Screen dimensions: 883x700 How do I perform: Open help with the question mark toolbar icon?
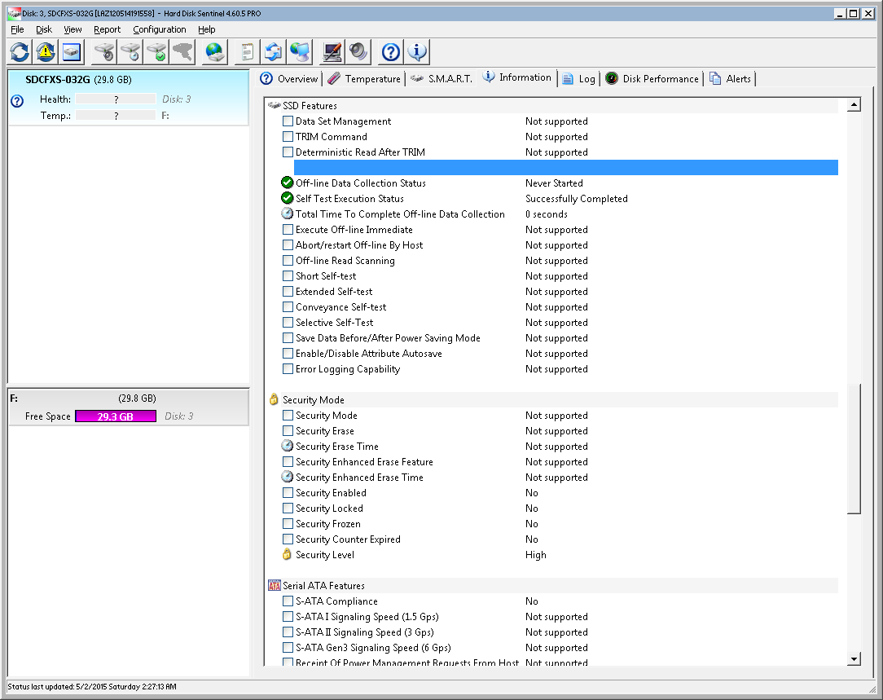[x=391, y=52]
